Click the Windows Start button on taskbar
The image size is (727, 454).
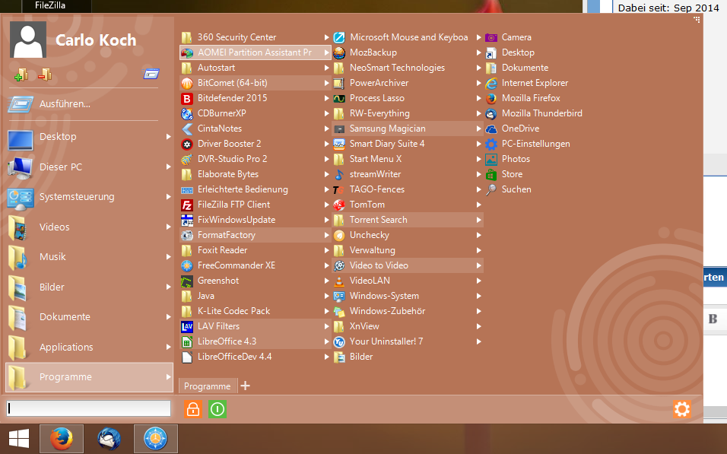pos(18,439)
